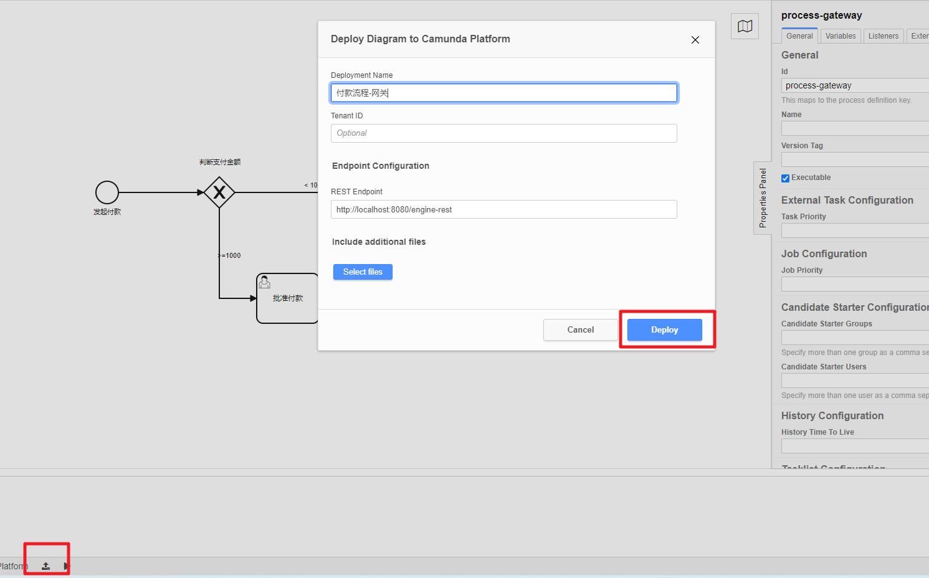The width and height of the screenshot is (929, 578).
Task: Click the Task Priority field
Action: (855, 230)
